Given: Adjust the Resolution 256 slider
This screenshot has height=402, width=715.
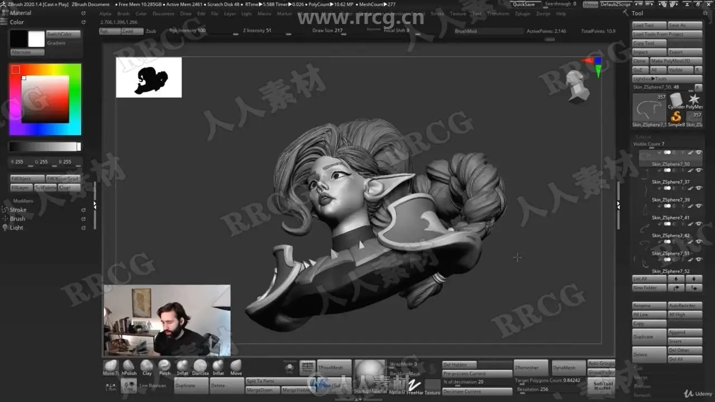Looking at the screenshot, I should point(548,390).
